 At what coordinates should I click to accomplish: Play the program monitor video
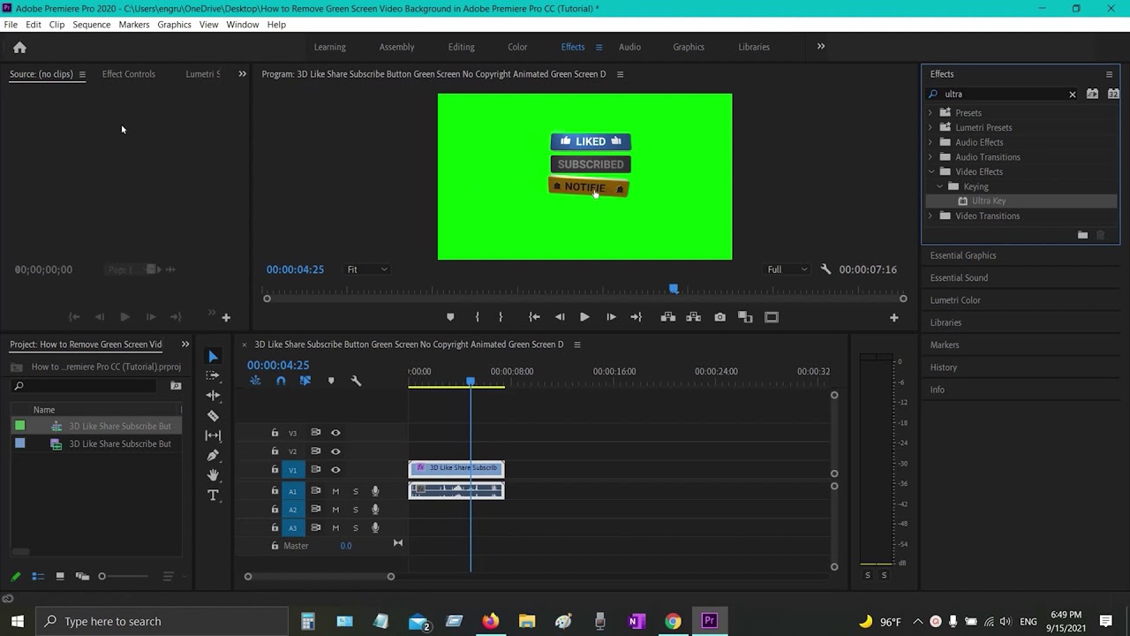[584, 317]
